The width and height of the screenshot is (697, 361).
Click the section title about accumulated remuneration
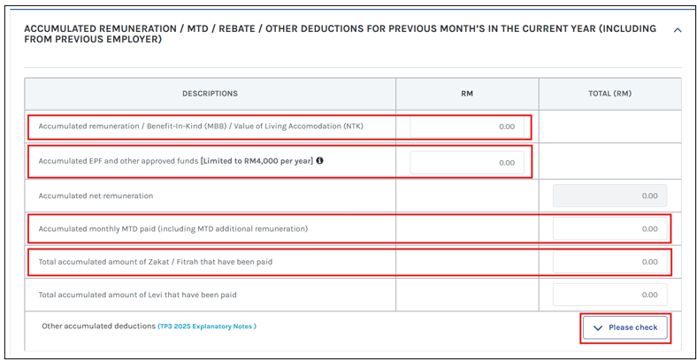pyautogui.click(x=340, y=35)
